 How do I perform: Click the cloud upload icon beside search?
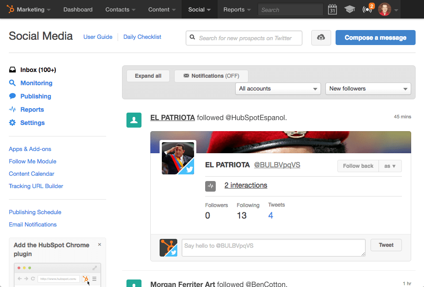pyautogui.click(x=321, y=38)
